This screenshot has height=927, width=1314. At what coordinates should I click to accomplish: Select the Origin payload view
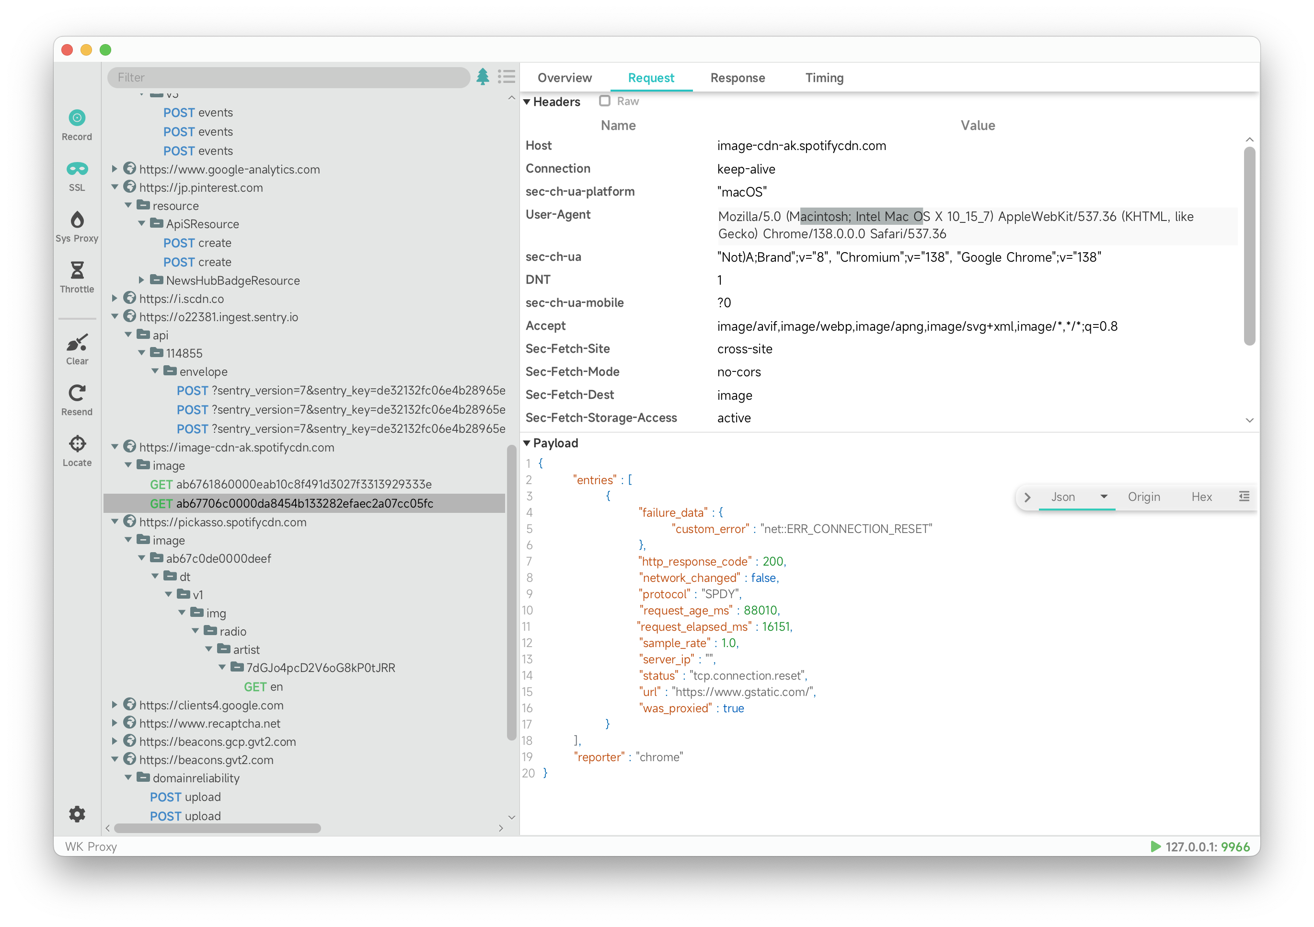click(1143, 497)
